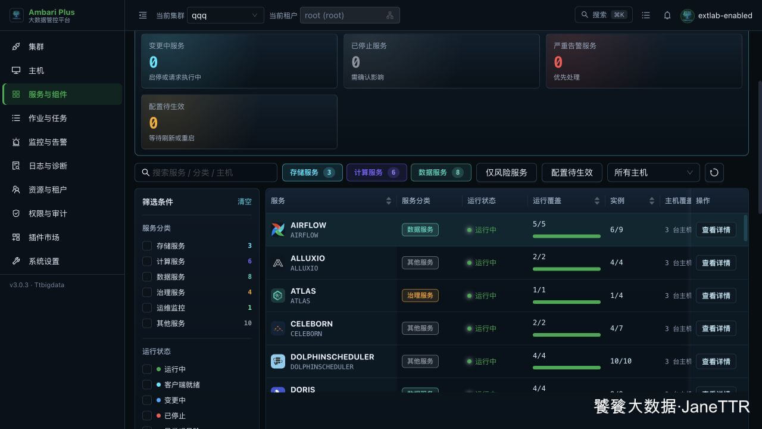Go to 集群 in the sidebar
Image resolution: width=762 pixels, height=429 pixels.
tap(63, 46)
